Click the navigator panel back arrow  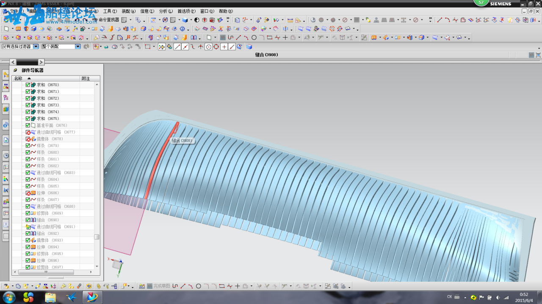coord(13,62)
